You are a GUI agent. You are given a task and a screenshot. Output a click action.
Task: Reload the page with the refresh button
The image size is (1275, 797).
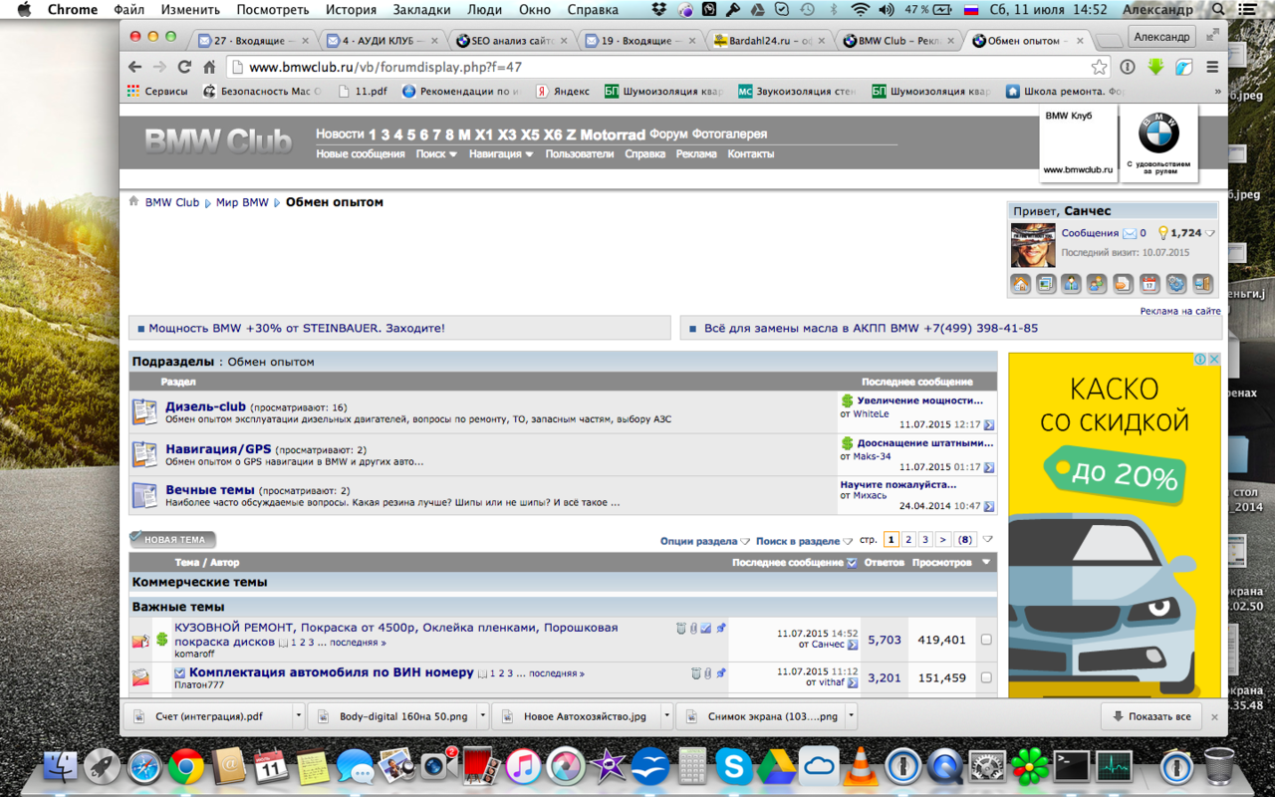pyautogui.click(x=184, y=67)
